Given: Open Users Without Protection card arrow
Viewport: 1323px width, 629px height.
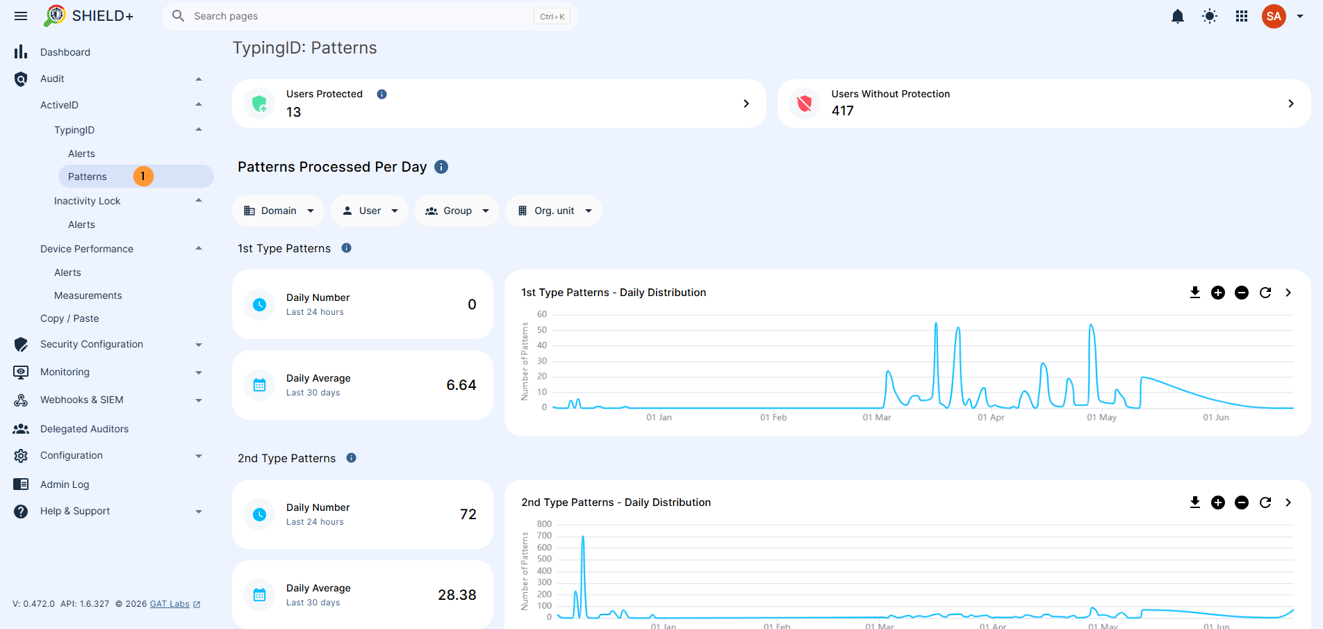Looking at the screenshot, I should coord(1291,104).
